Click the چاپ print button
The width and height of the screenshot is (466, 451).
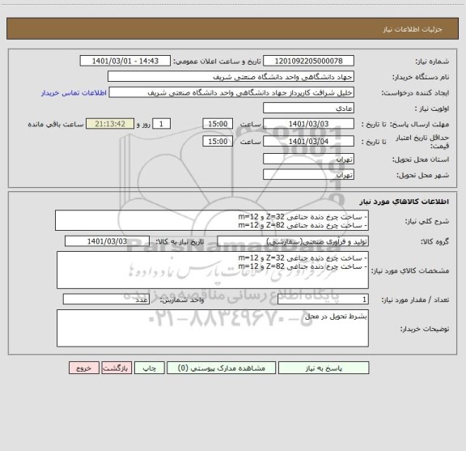[x=149, y=368]
